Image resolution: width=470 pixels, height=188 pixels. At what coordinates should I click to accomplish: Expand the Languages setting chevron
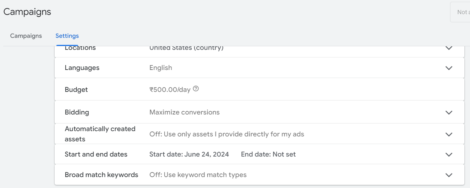[x=449, y=68]
